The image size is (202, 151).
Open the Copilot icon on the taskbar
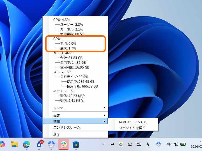point(2,144)
